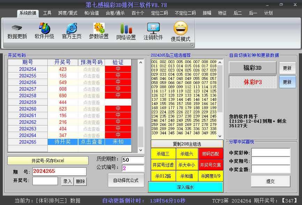Expand the ribbon group launcher corner icon
Viewport: 302px width, 205px height.
192,45
